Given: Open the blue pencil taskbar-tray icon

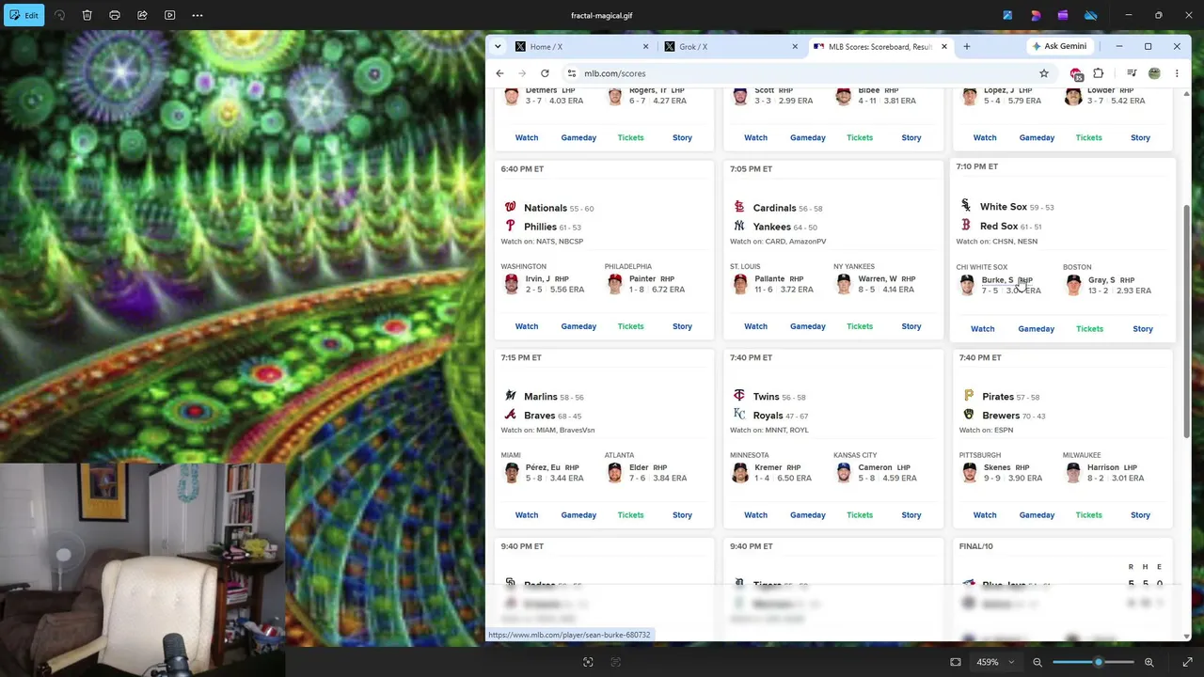Looking at the screenshot, I should click(x=1007, y=15).
